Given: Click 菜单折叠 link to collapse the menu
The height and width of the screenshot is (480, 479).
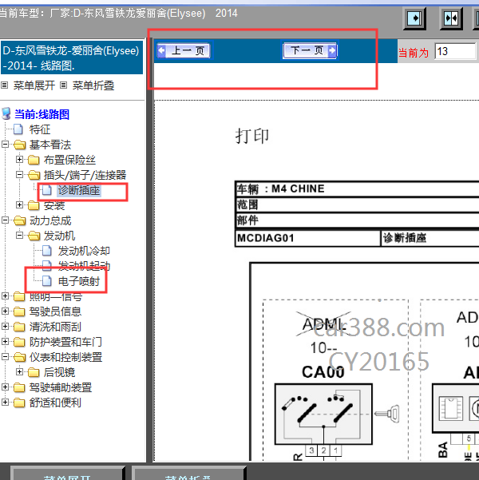Looking at the screenshot, I should [93, 85].
